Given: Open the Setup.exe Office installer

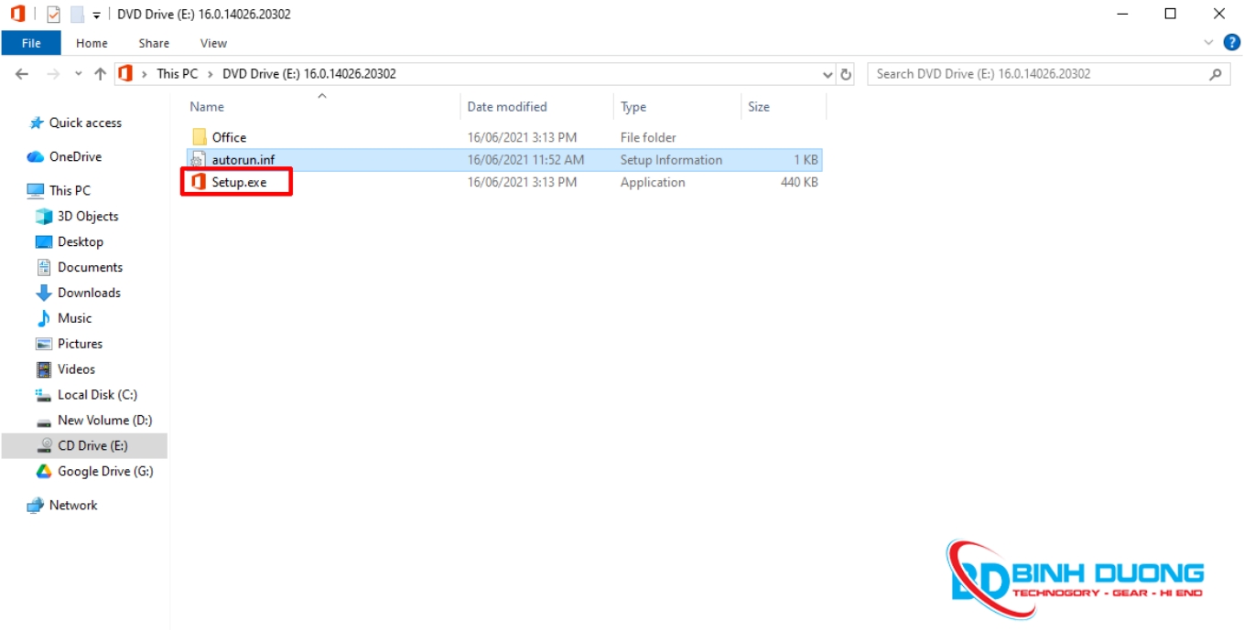Looking at the screenshot, I should [x=238, y=182].
